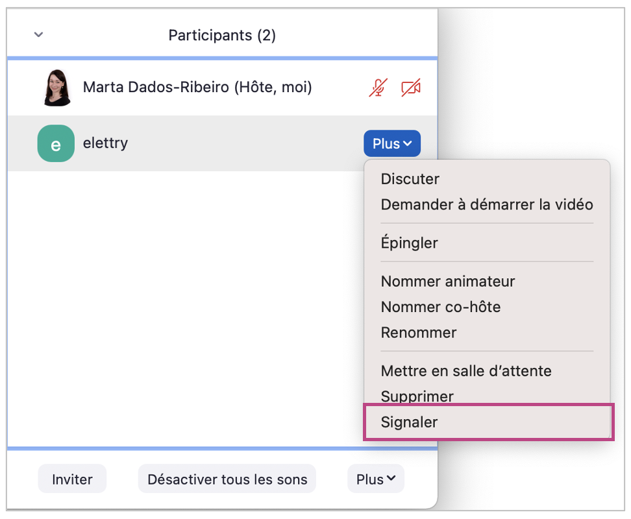Click Marta's disabled camera icon

click(411, 88)
